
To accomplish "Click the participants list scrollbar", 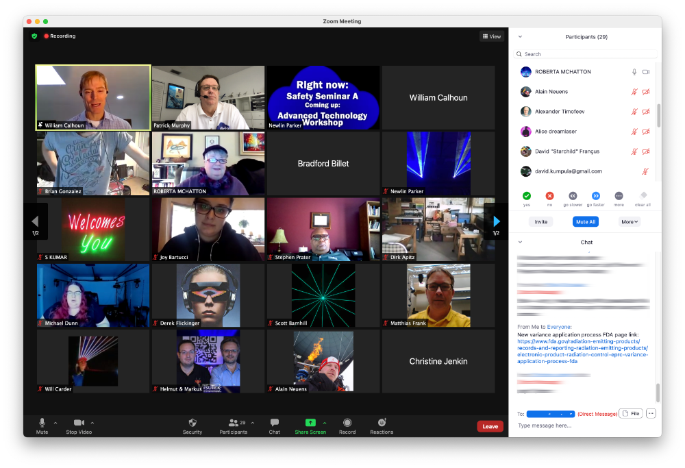I will click(658, 115).
